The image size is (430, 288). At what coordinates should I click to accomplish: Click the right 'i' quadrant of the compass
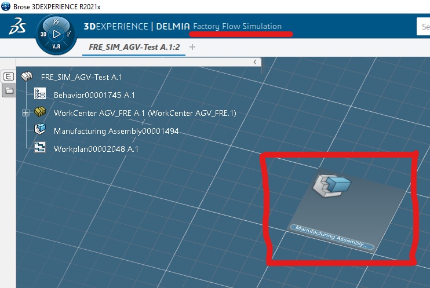pyautogui.click(x=69, y=34)
